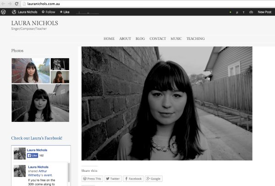Click the Facebook share button
The width and height of the screenshot is (275, 186).
133,179
